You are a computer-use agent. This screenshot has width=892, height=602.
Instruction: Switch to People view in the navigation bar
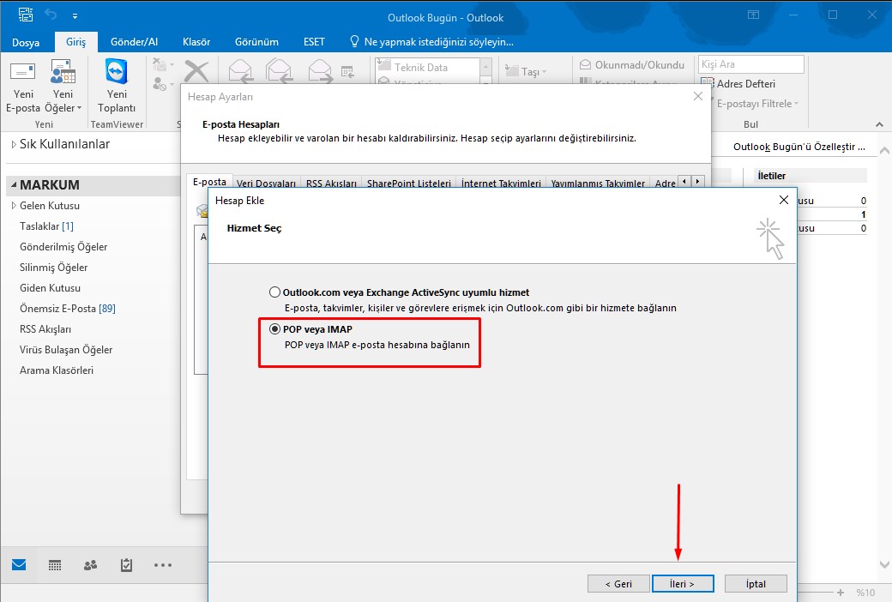click(x=90, y=565)
